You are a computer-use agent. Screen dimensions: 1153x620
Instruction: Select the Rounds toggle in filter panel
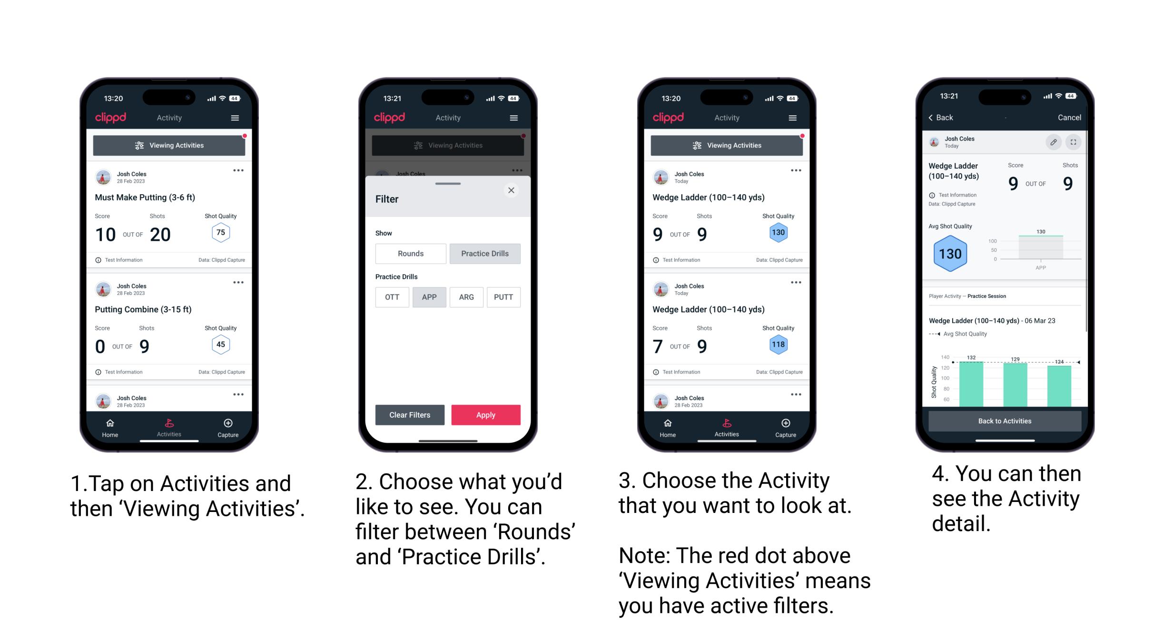click(x=409, y=254)
